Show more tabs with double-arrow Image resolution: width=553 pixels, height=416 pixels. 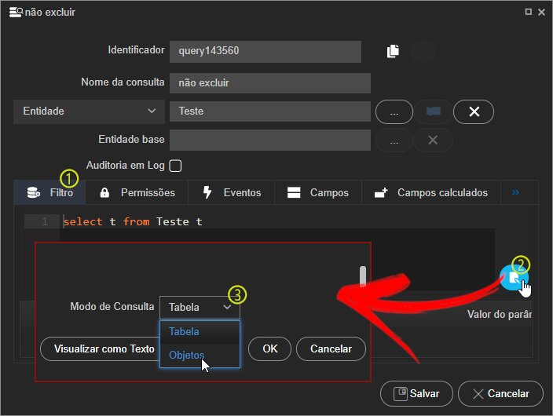click(515, 192)
